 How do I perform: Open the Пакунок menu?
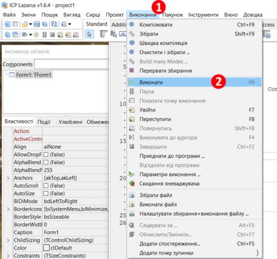[173, 15]
